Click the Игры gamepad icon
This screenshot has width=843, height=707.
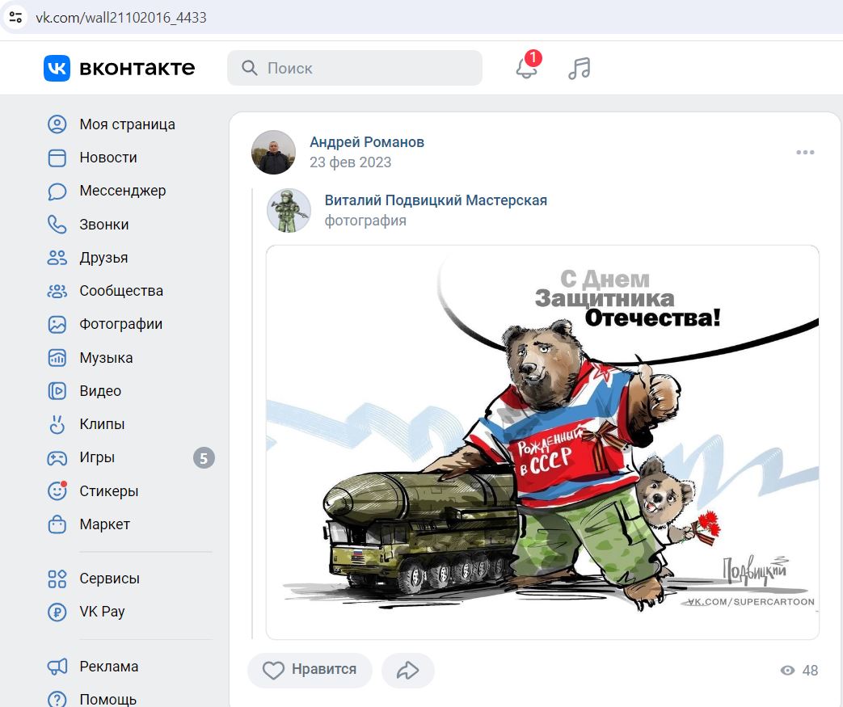pos(57,457)
